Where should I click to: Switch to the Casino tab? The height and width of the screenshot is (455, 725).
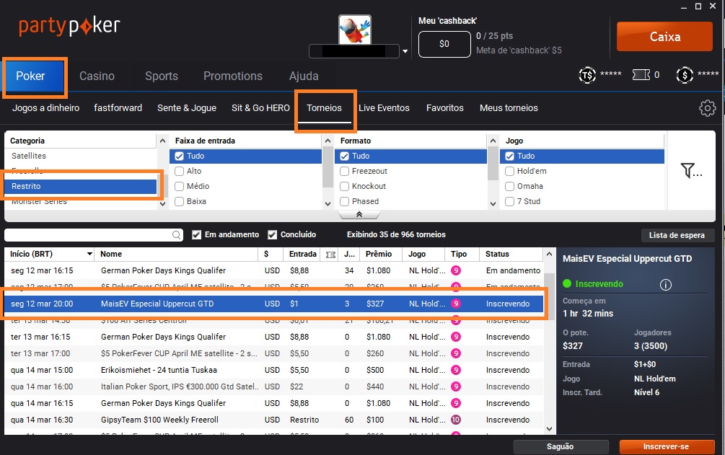(x=97, y=76)
